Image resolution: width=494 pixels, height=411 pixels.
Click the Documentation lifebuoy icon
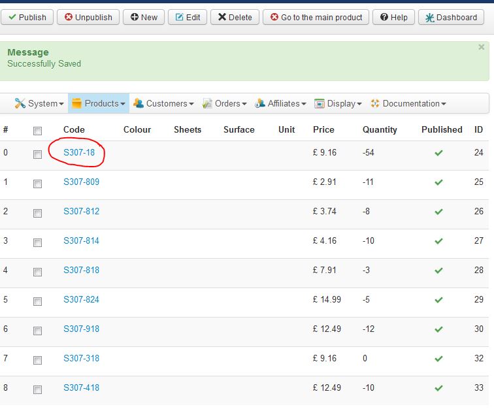click(x=375, y=103)
